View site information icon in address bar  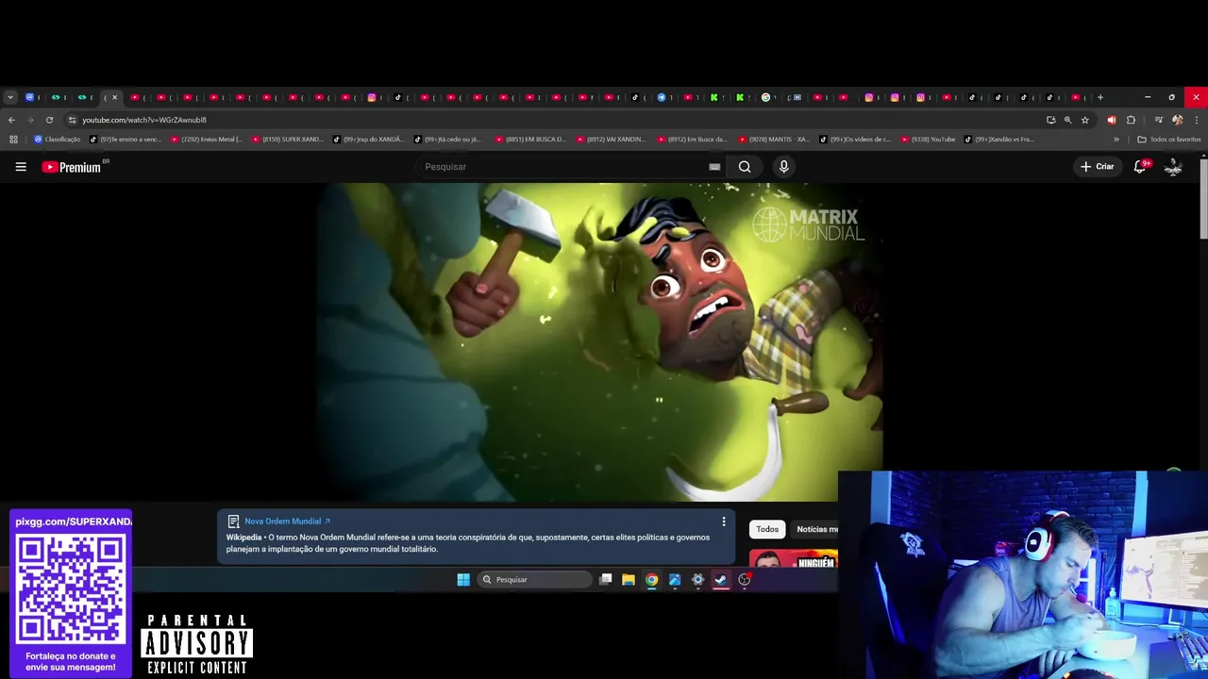(72, 120)
